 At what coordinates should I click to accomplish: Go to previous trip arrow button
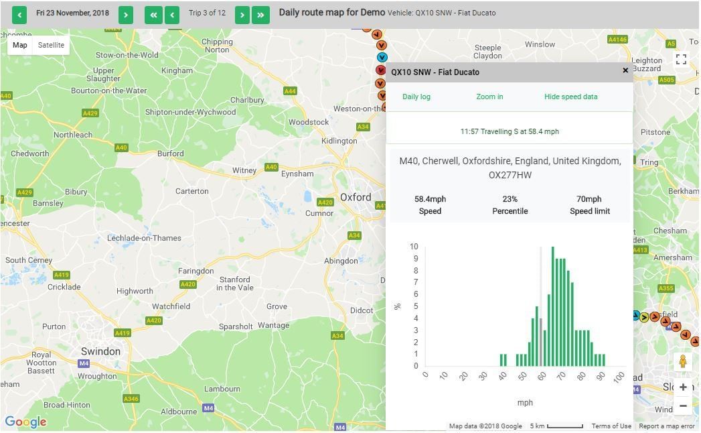[172, 14]
